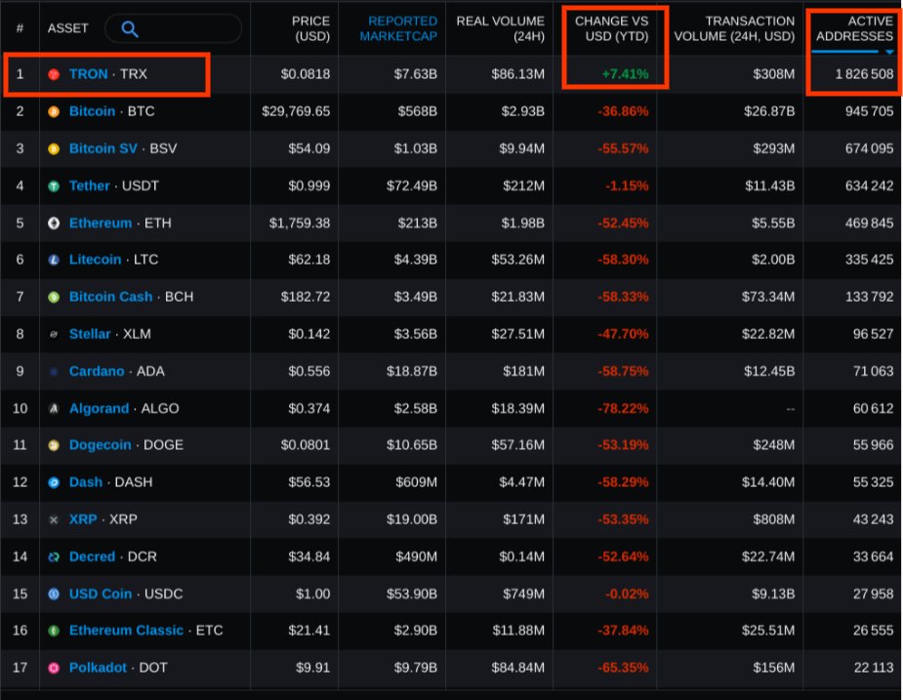Open the Litecoin asset link

(95, 260)
